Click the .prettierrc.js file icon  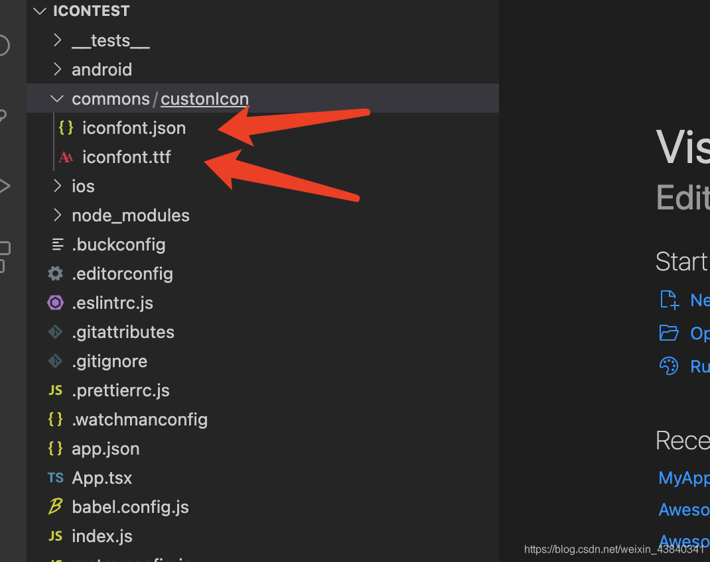[x=55, y=390]
